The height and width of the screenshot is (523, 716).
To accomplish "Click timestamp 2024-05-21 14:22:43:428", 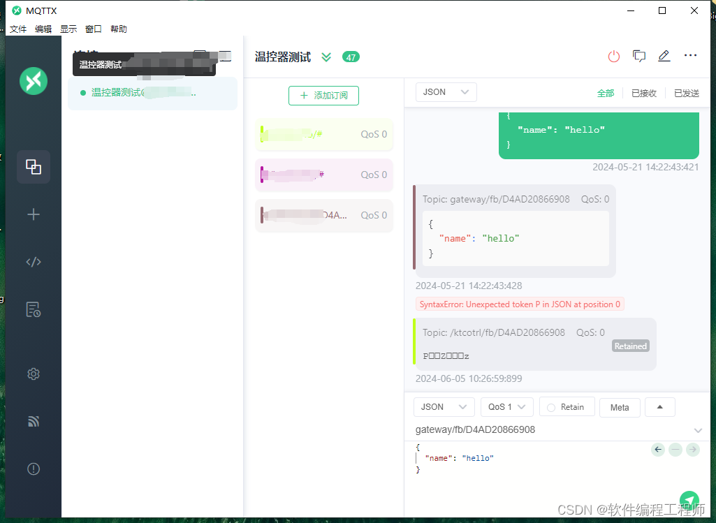I will point(469,286).
